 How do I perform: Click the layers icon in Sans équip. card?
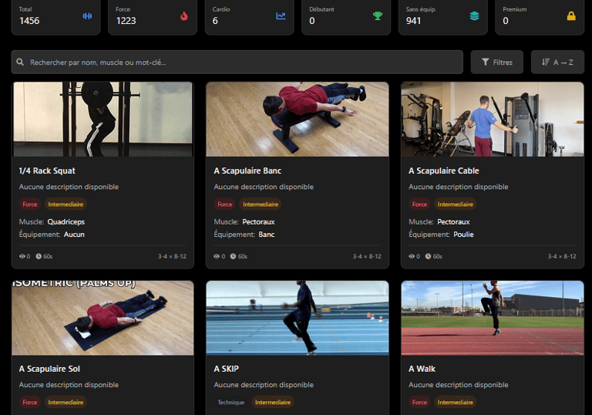point(474,16)
